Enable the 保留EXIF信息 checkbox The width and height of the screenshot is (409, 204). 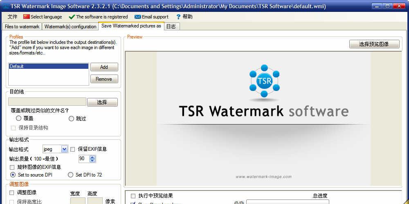click(73, 150)
